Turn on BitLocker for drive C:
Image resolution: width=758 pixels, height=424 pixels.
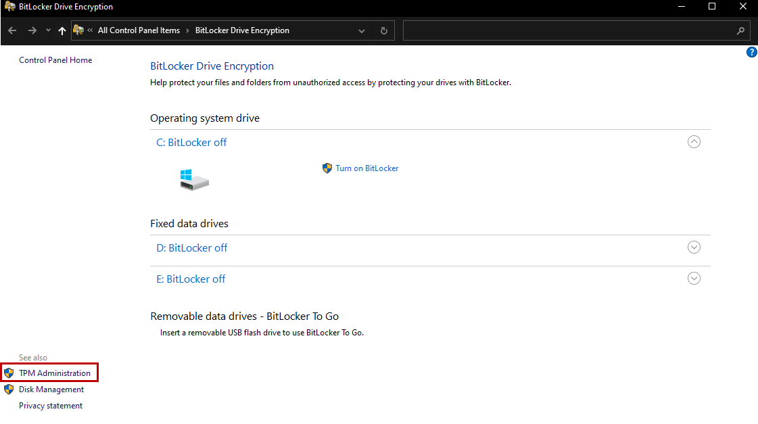(367, 168)
